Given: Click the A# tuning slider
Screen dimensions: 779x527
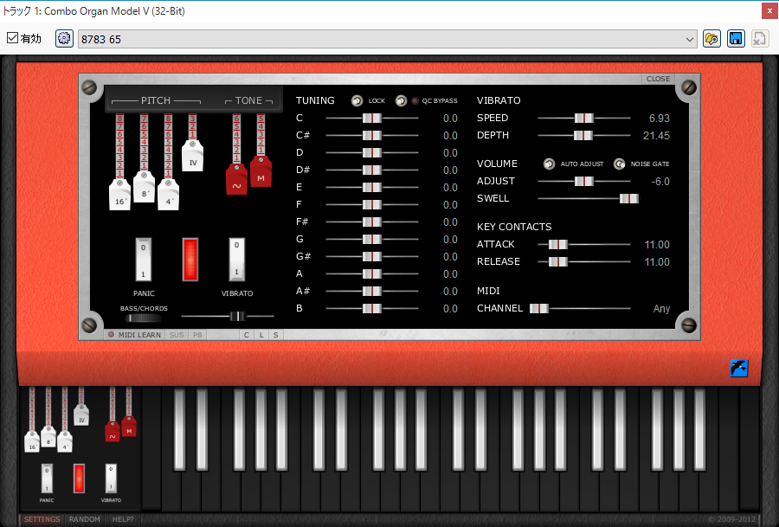Looking at the screenshot, I should point(372,291).
